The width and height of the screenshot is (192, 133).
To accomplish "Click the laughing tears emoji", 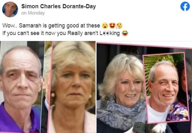I will [x=125, y=33].
